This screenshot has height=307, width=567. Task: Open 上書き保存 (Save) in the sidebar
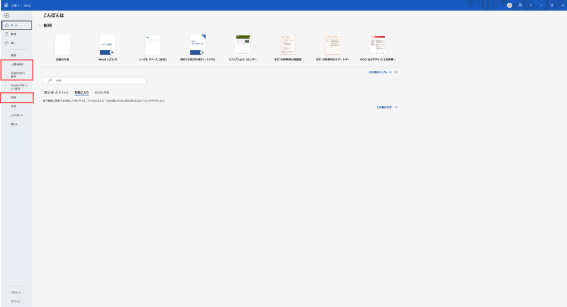[17, 65]
